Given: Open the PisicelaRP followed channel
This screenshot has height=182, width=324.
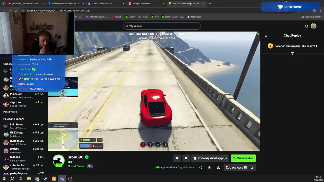Looking at the screenshot, I should tap(24, 96).
